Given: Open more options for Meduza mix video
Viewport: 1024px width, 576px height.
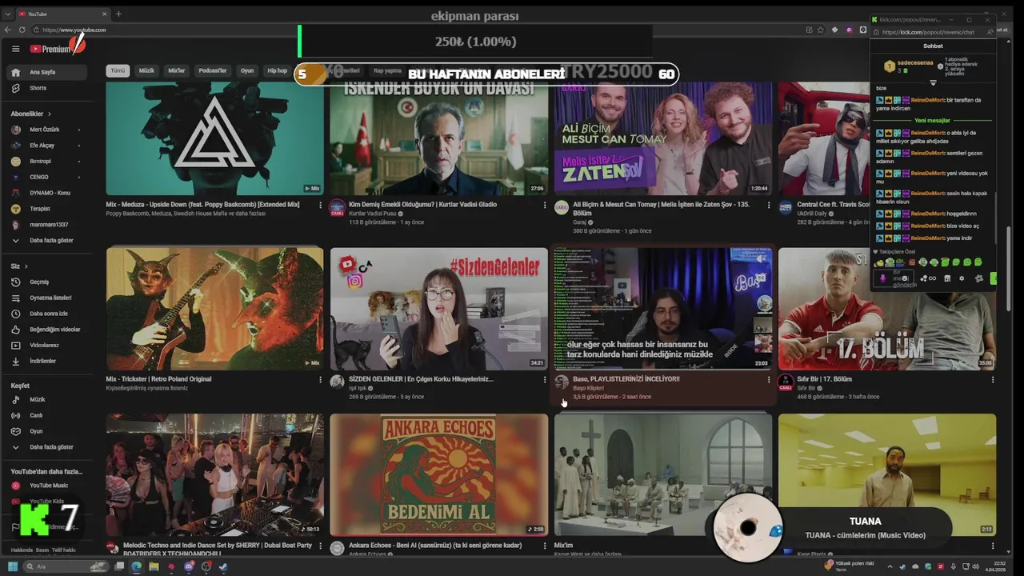Looking at the screenshot, I should [x=321, y=205].
